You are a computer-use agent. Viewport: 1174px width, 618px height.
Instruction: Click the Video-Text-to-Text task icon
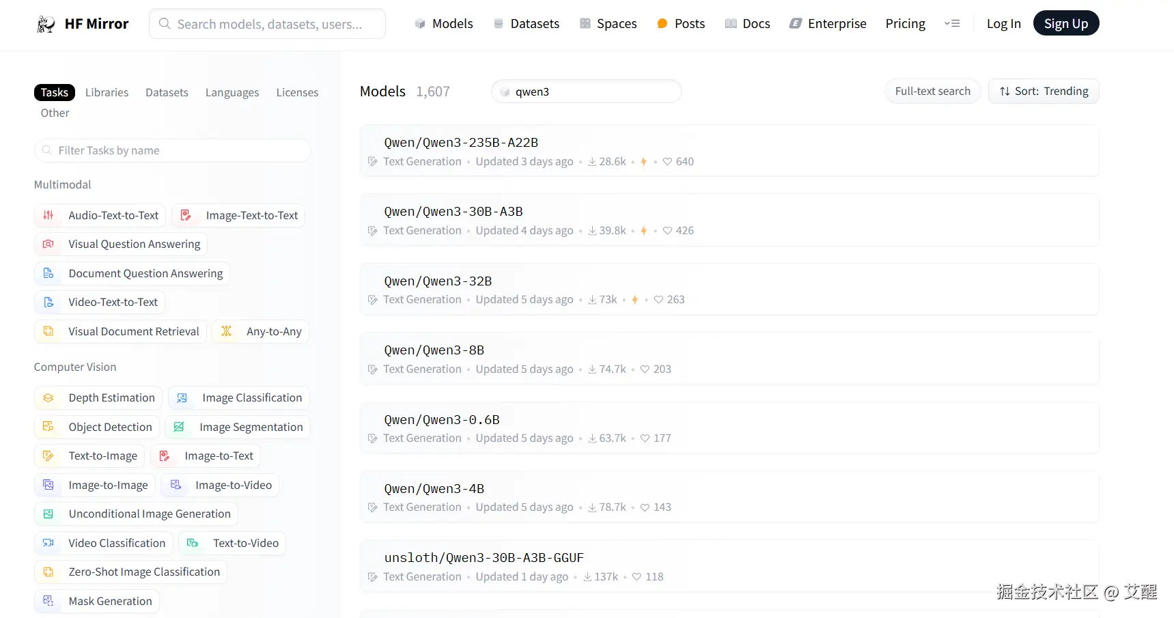click(x=48, y=302)
